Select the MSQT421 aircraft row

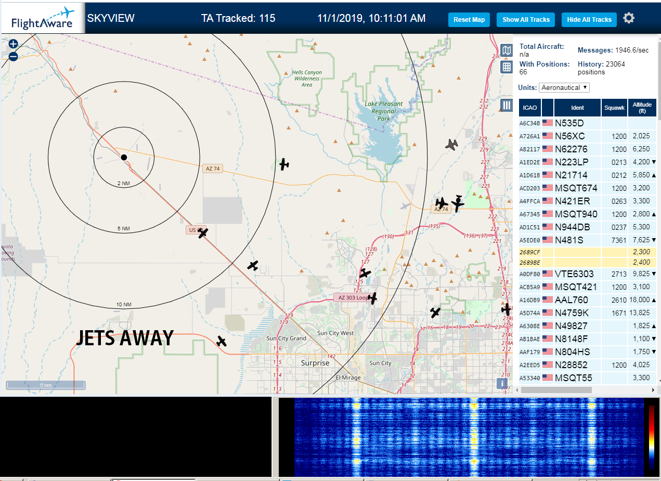click(588, 287)
